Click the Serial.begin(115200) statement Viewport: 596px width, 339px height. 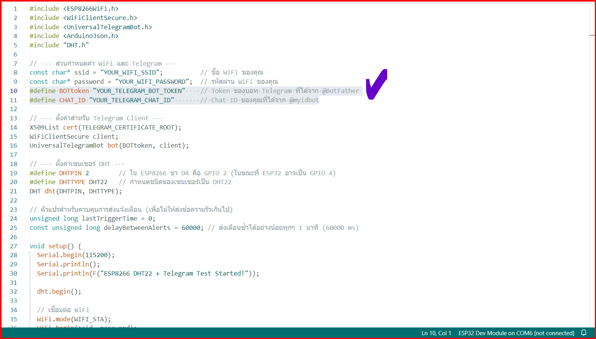tap(76, 255)
